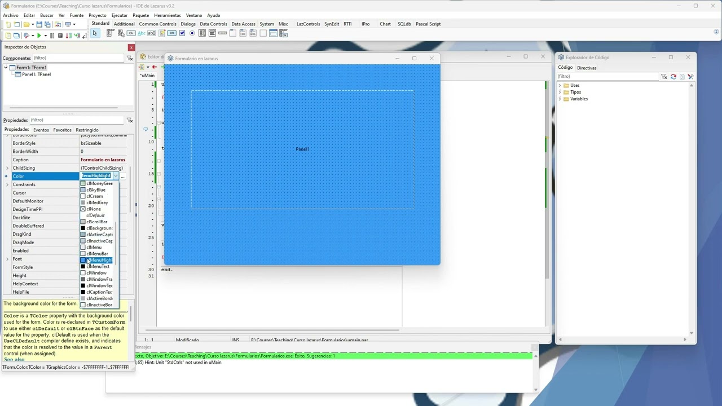This screenshot has height=406, width=722.
Task: Click the New Unit toolbar icon
Action: click(x=8, y=24)
